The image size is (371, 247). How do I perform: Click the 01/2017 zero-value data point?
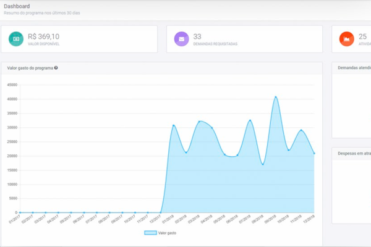point(20,212)
